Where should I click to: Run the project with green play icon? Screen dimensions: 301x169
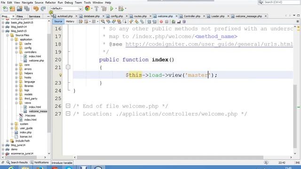112,8
